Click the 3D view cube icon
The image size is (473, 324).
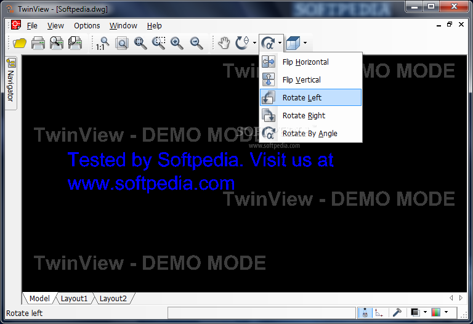pyautogui.click(x=293, y=43)
